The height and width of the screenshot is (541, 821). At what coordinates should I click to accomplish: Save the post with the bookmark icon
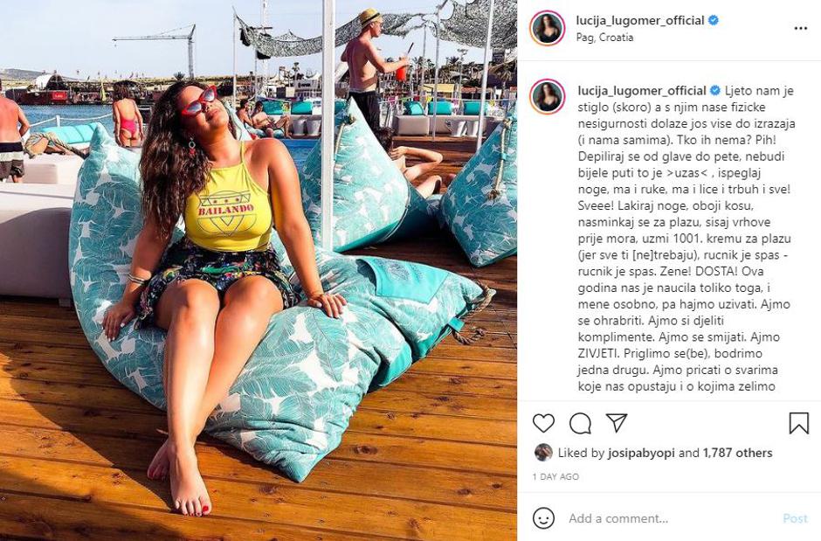click(798, 423)
